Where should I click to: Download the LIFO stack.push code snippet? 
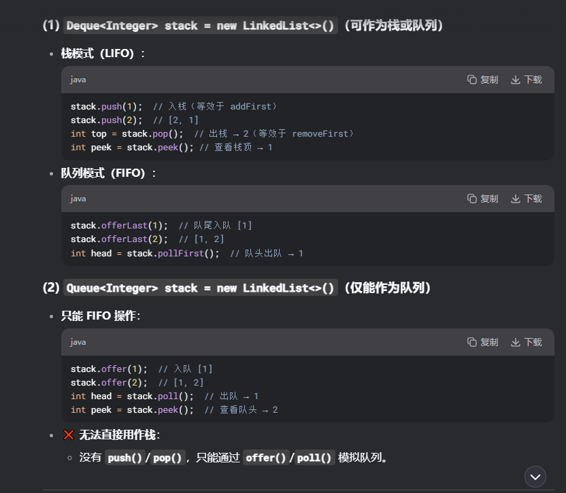[x=527, y=80]
